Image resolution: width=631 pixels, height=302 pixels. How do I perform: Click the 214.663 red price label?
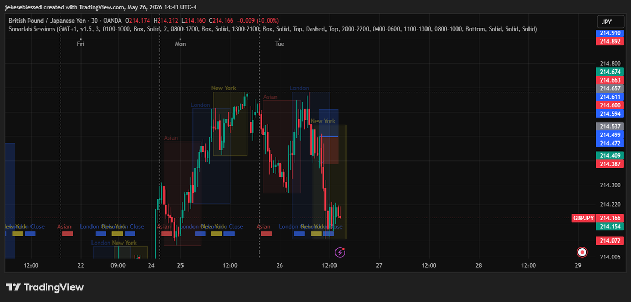click(610, 80)
